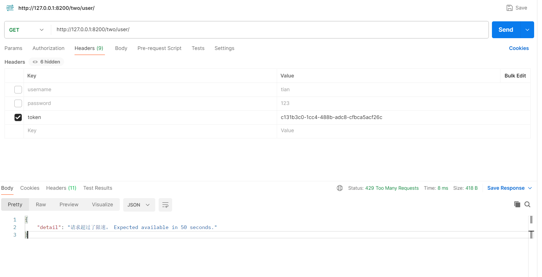Enable the password header checkbox
Image resolution: width=542 pixels, height=277 pixels.
pyautogui.click(x=18, y=103)
